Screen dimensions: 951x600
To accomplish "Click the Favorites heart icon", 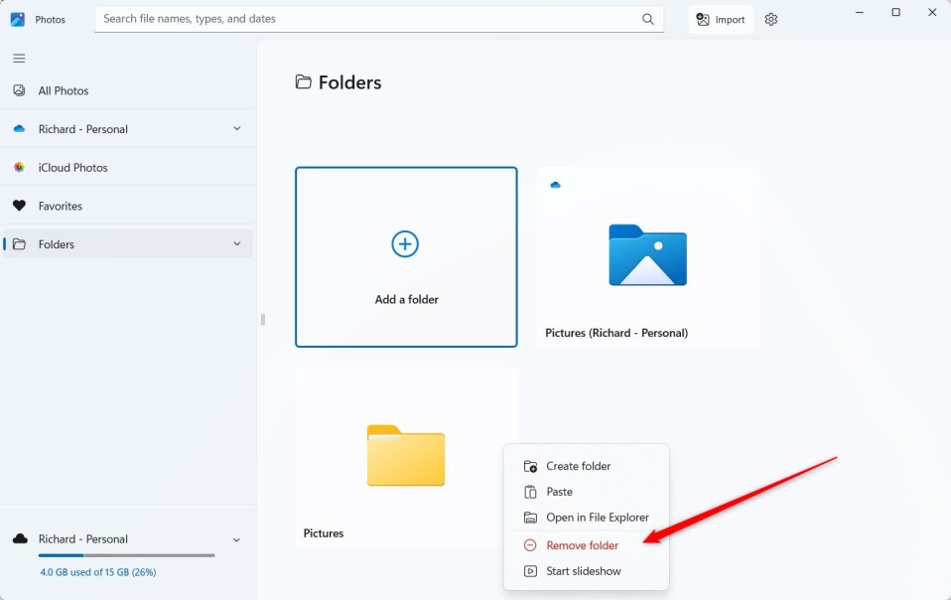I will point(20,206).
